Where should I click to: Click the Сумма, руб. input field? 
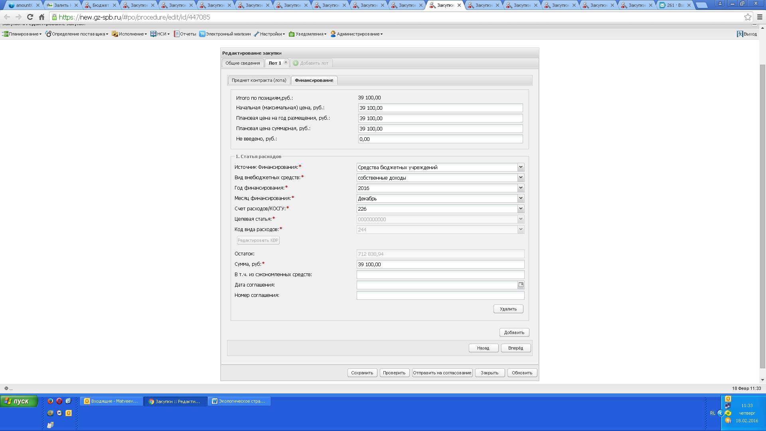[440, 264]
